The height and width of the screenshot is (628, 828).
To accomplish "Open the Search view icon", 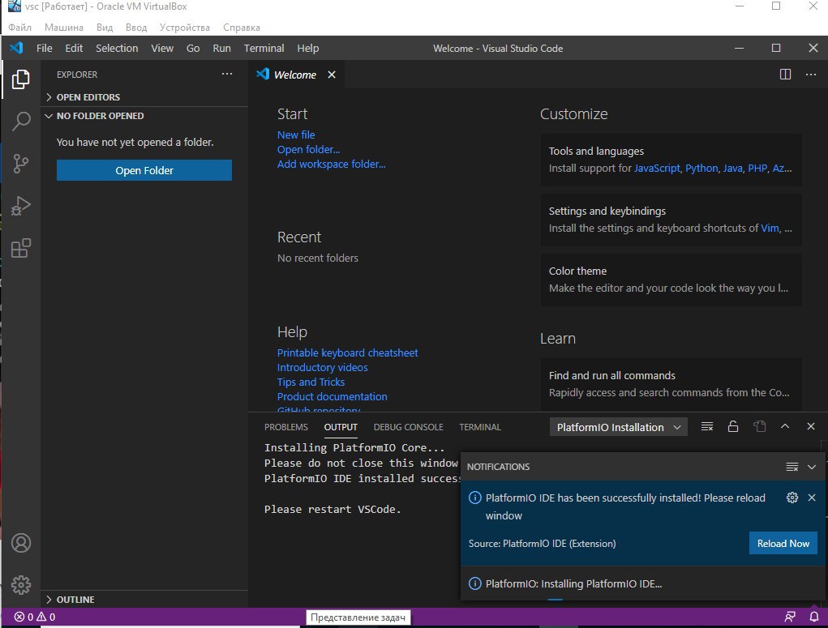I will click(x=20, y=122).
